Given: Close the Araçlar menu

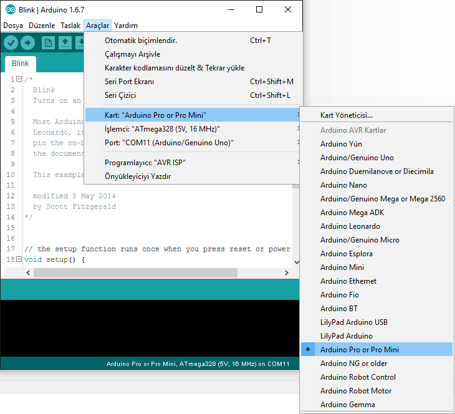Looking at the screenshot, I should [97, 26].
